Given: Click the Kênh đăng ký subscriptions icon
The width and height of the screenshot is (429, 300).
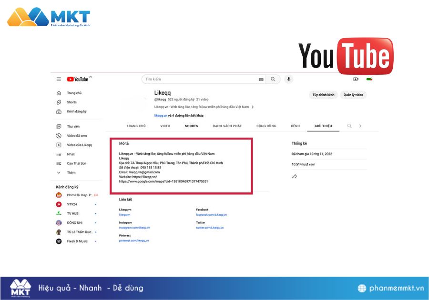Looking at the screenshot, I should pyautogui.click(x=59, y=111).
